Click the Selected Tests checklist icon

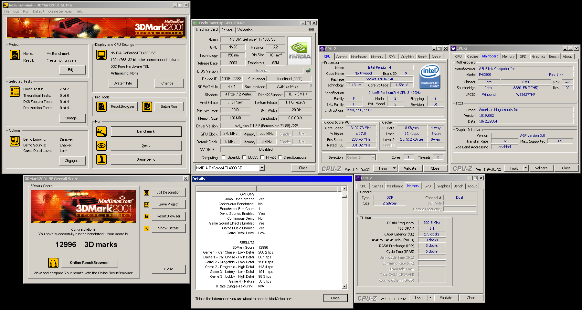15,92
